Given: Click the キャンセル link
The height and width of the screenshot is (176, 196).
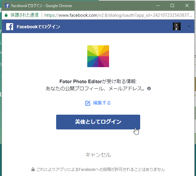Looking at the screenshot, I should [98, 155].
